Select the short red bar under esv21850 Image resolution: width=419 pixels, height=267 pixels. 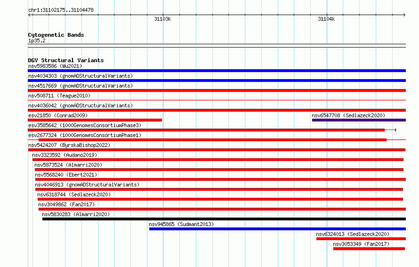pyautogui.click(x=95, y=120)
